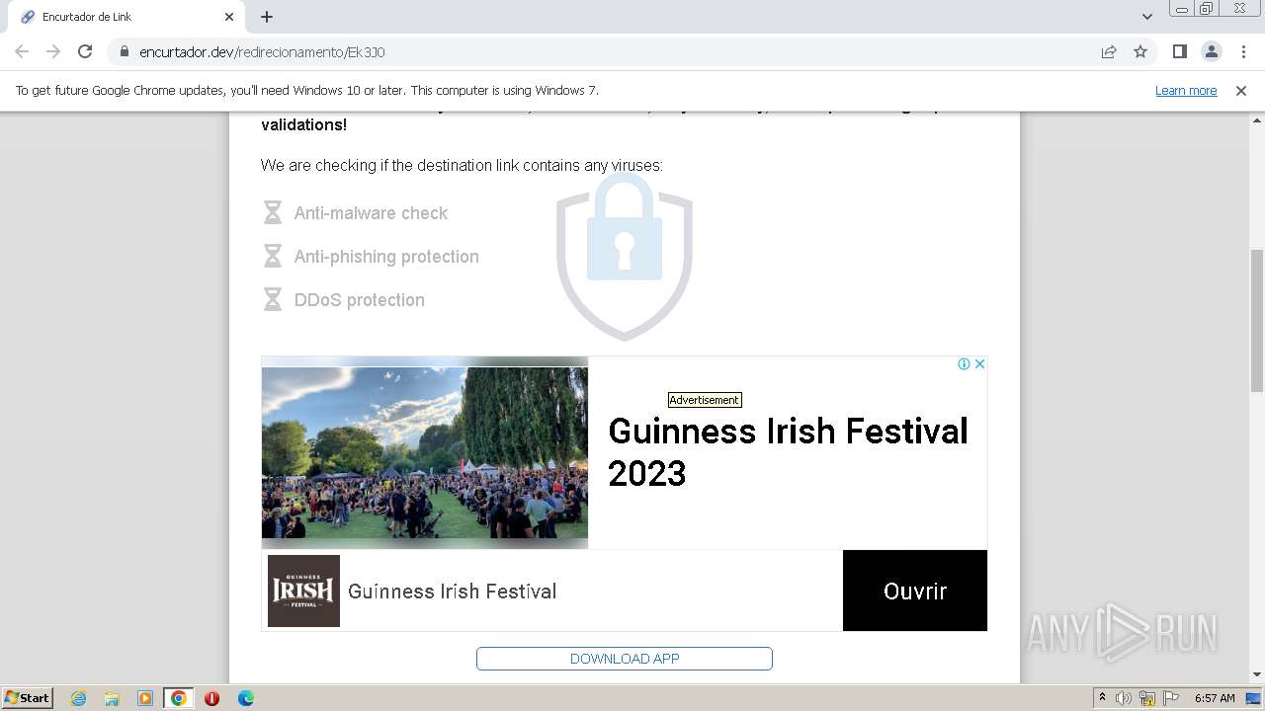This screenshot has width=1265, height=711.
Task: Launch Internet Explorer from the taskbar
Action: 79,698
